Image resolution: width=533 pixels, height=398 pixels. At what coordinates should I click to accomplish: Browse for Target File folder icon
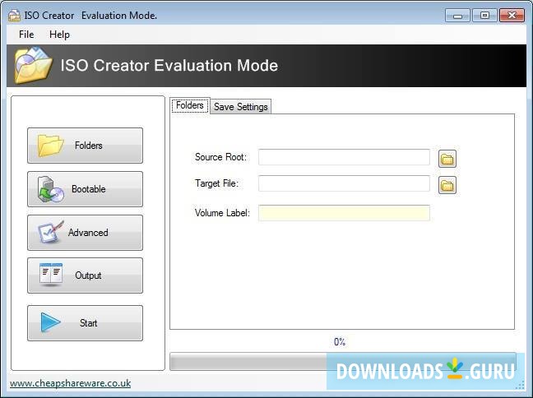[x=447, y=185]
